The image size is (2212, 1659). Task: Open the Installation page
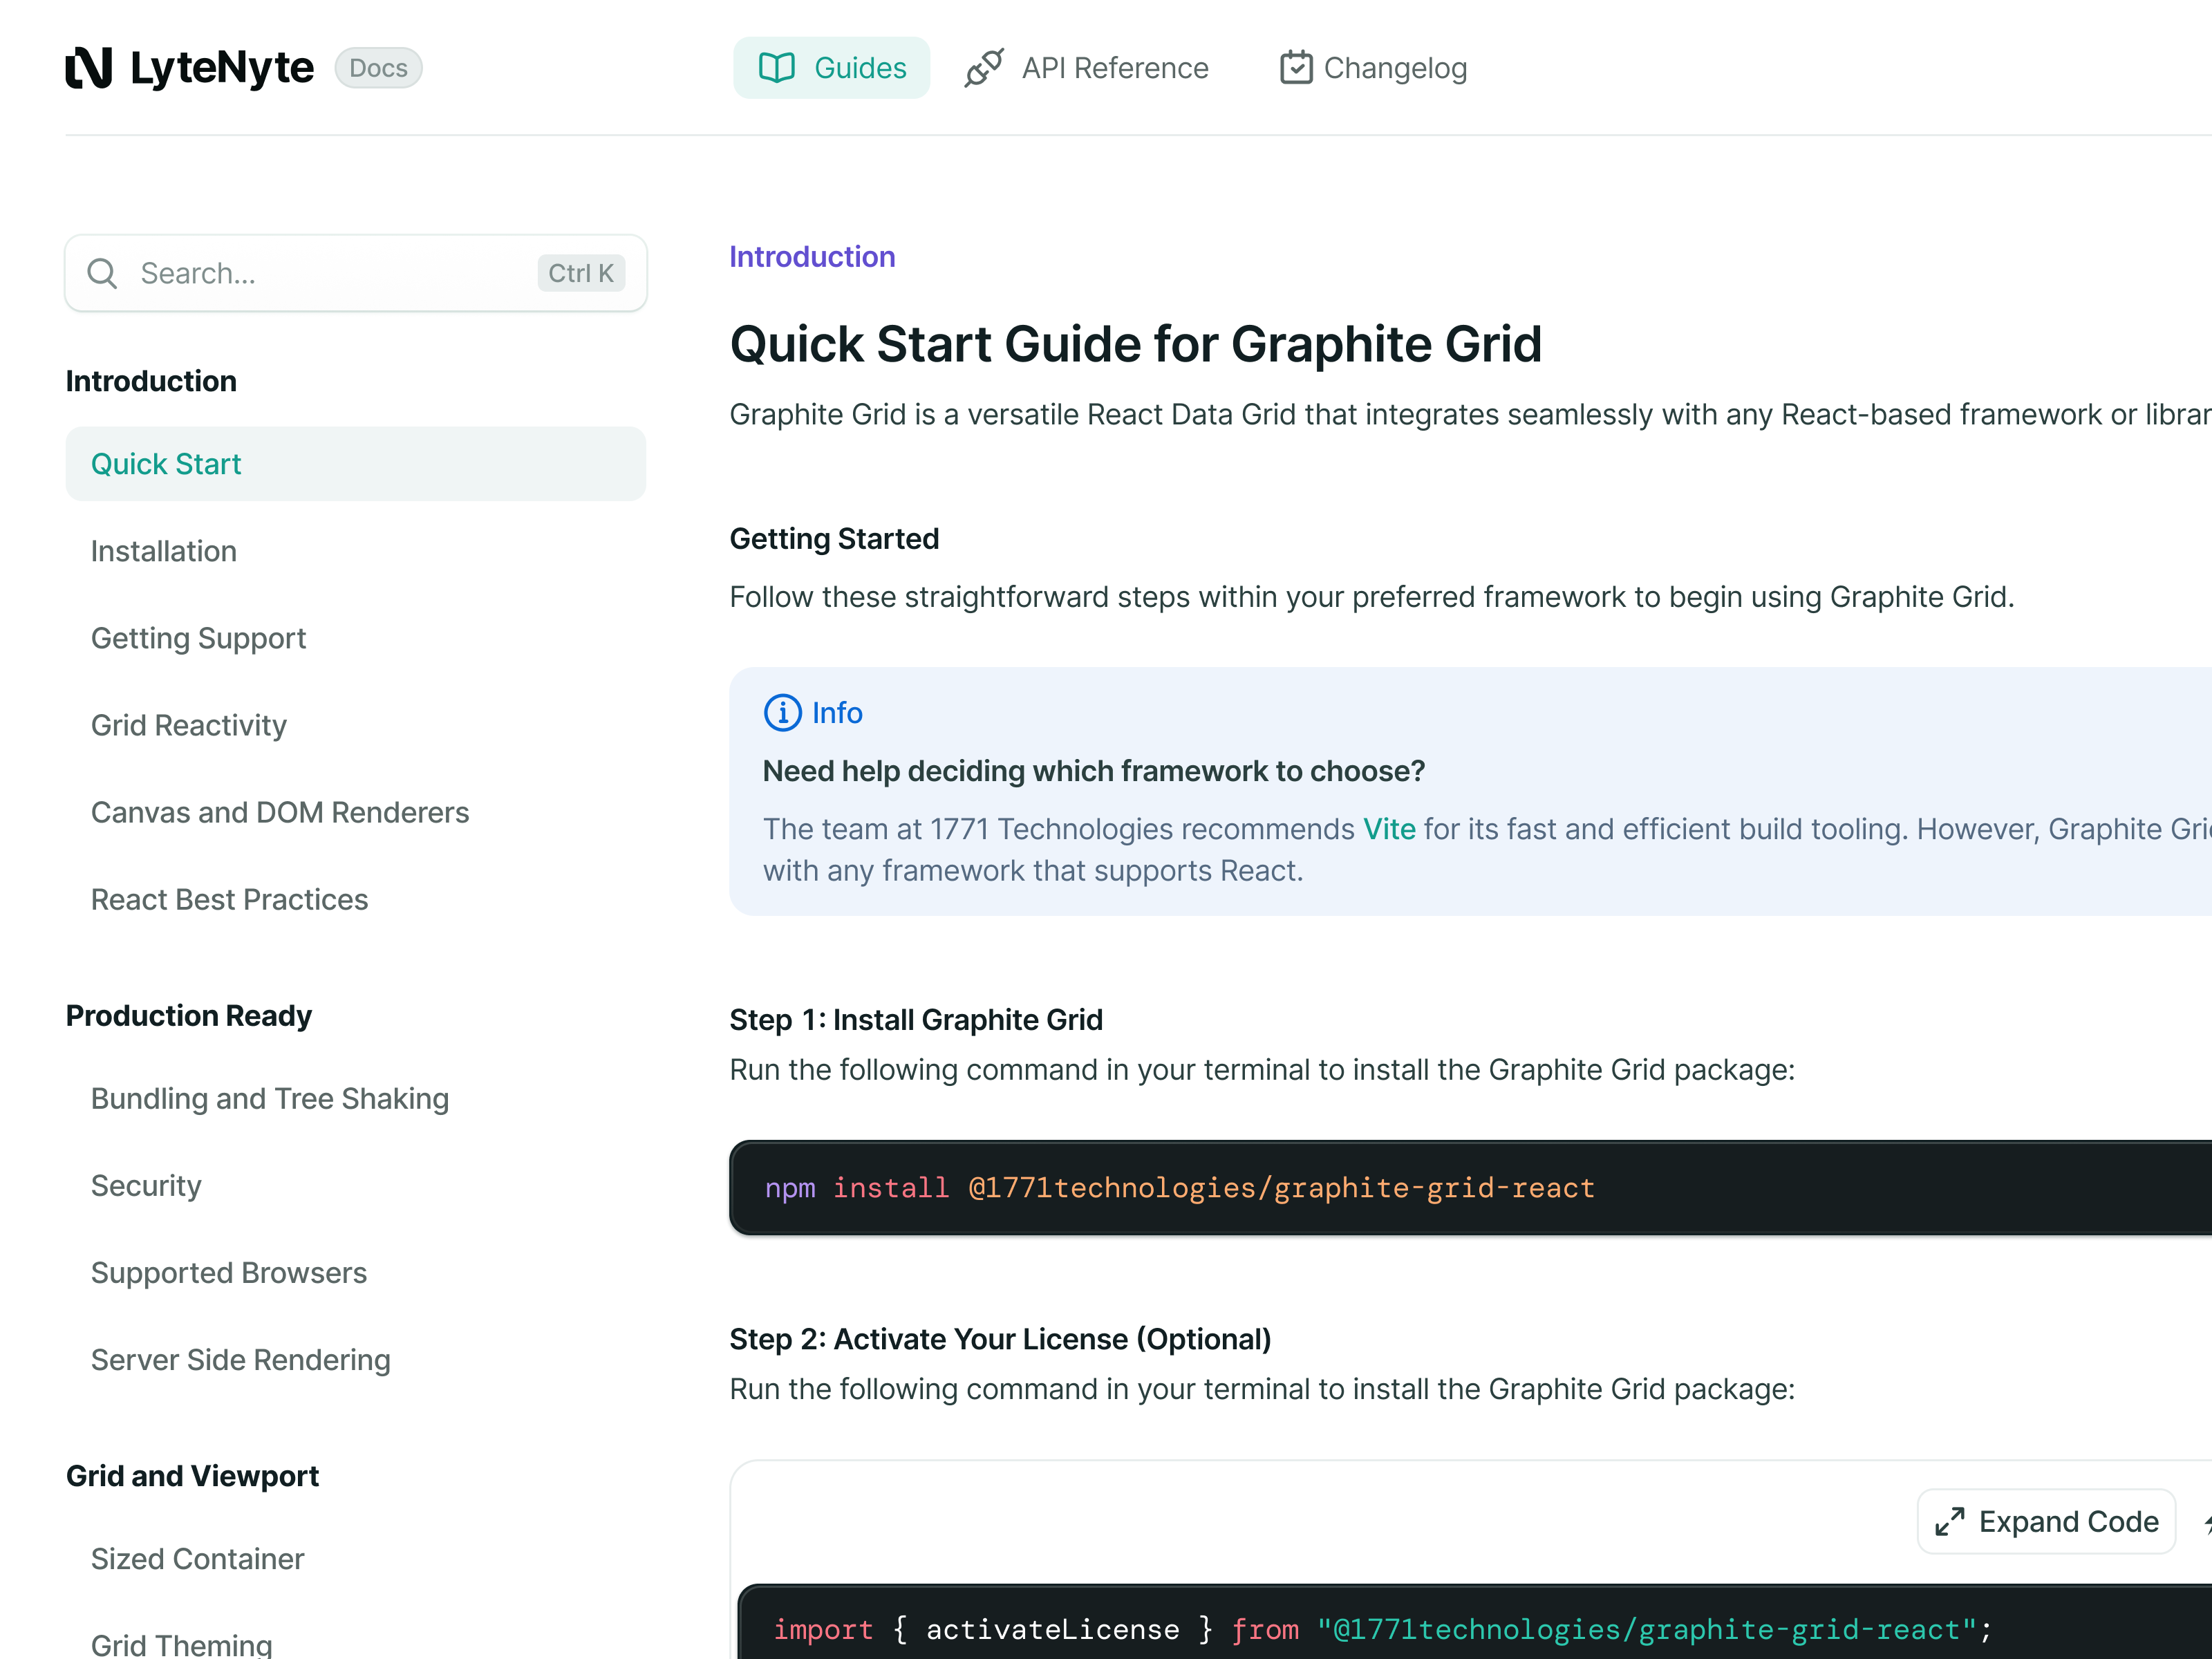[x=163, y=550]
